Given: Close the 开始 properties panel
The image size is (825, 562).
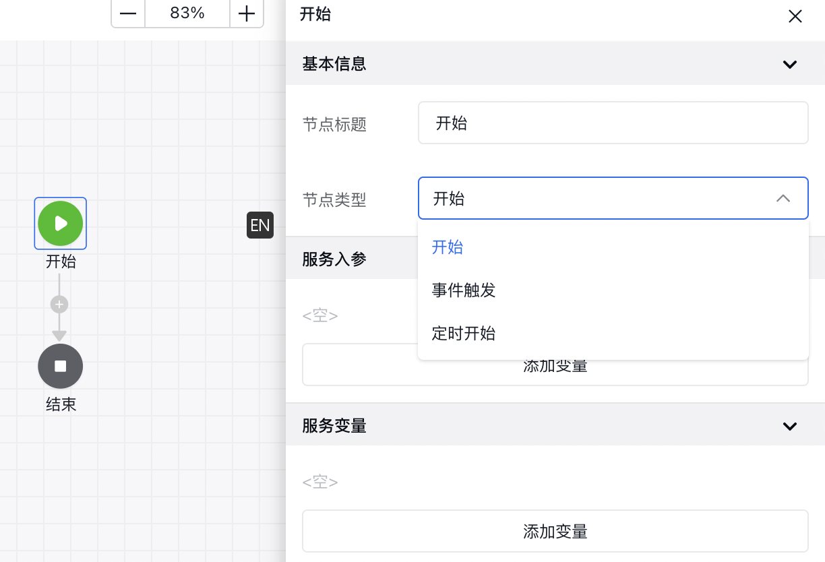Looking at the screenshot, I should (x=795, y=16).
